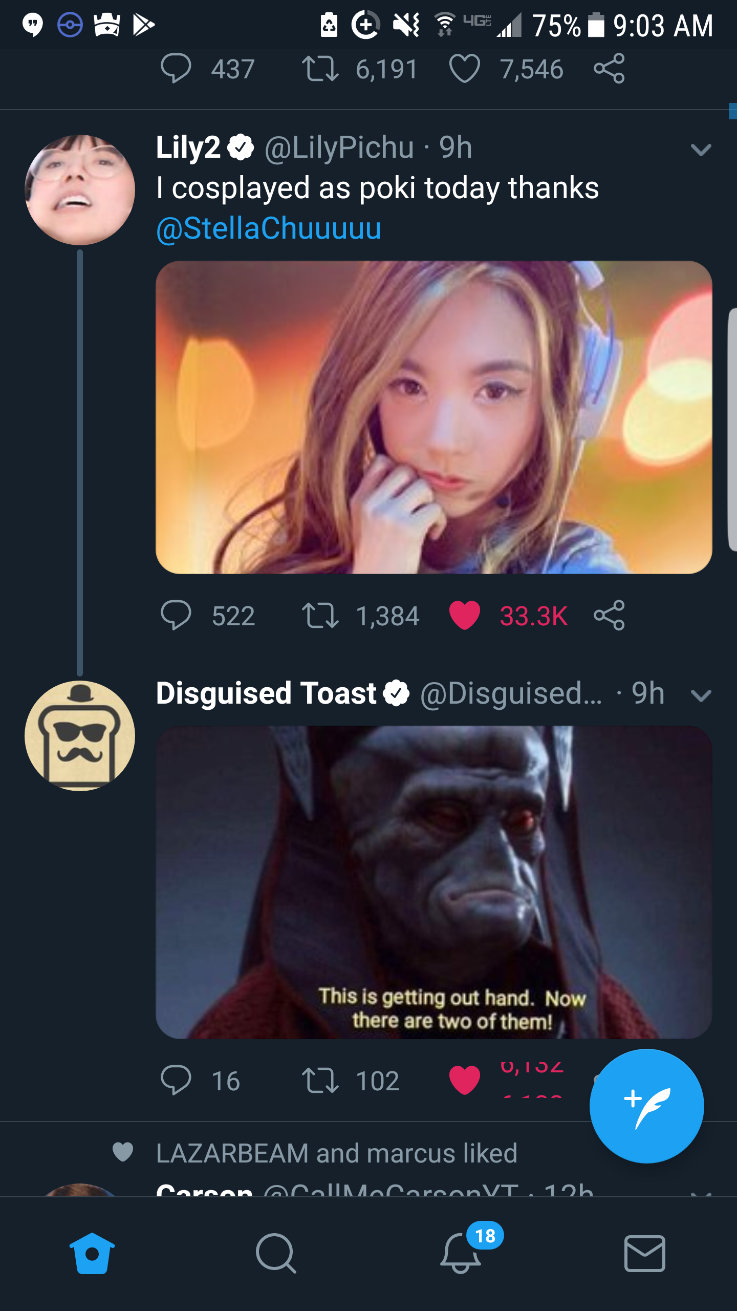
Task: Open the Direct Messages tab
Action: [x=644, y=1253]
